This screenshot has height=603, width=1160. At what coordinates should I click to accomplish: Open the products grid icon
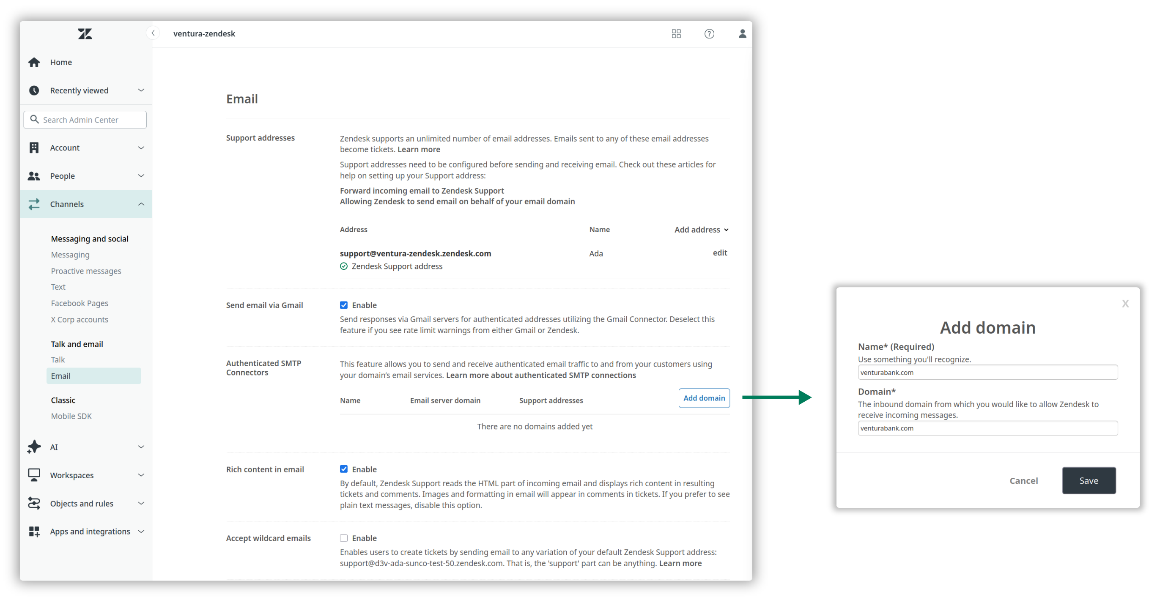(x=675, y=34)
